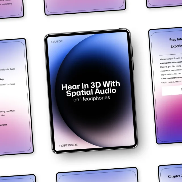Screen dimensions: 182x182
Task: Select the "and Spatial Audio" contents entry
Action: pyautogui.click(x=8, y=69)
